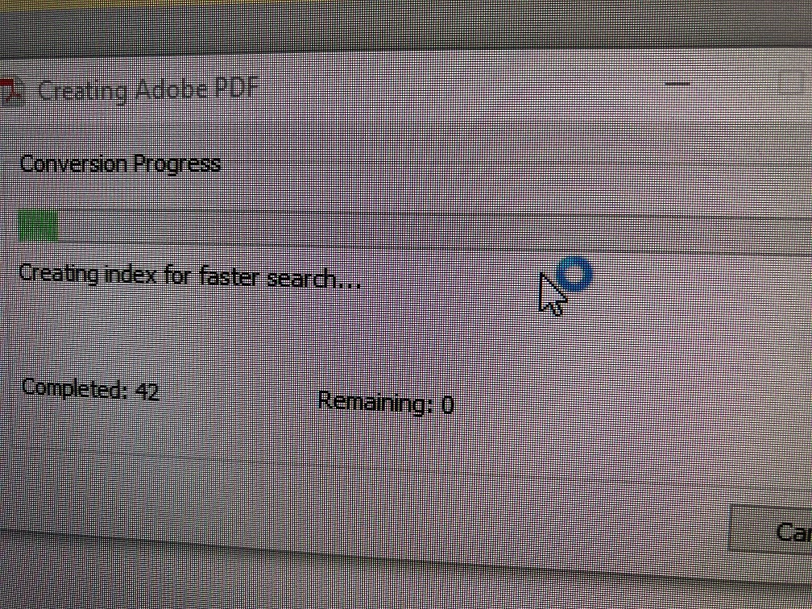Cancel the PDF conversion
The image size is (812, 609).
771,533
